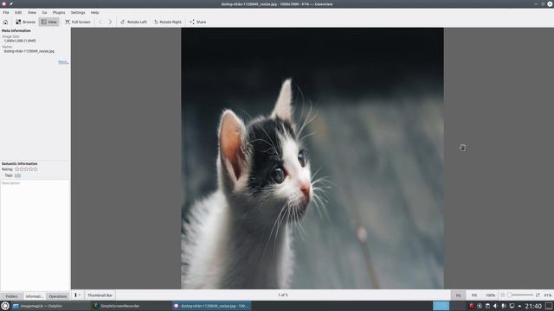The height and width of the screenshot is (311, 554).
Task: Set zoom to 100%
Action: pyautogui.click(x=491, y=295)
